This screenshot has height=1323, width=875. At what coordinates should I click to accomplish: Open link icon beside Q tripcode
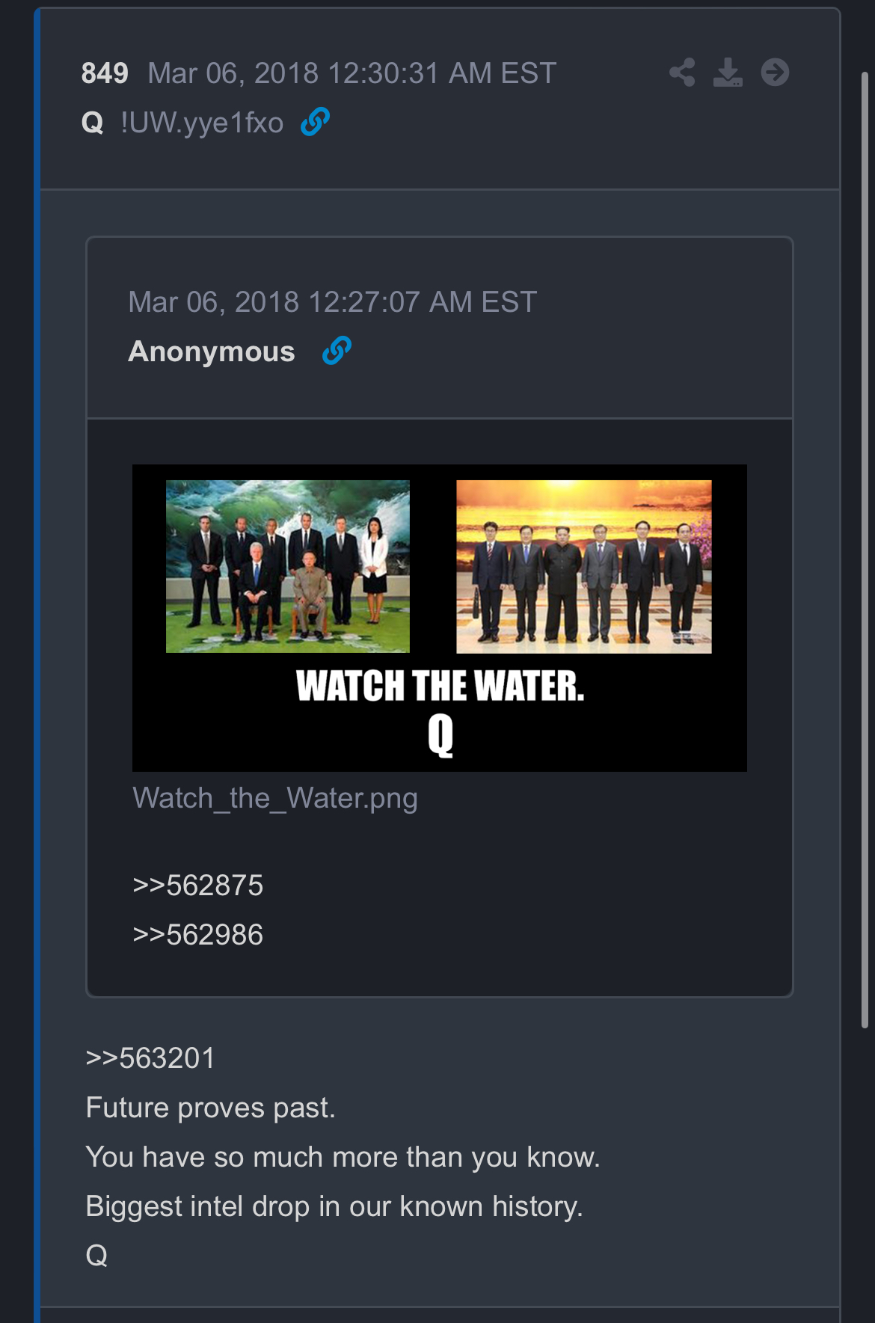[315, 121]
